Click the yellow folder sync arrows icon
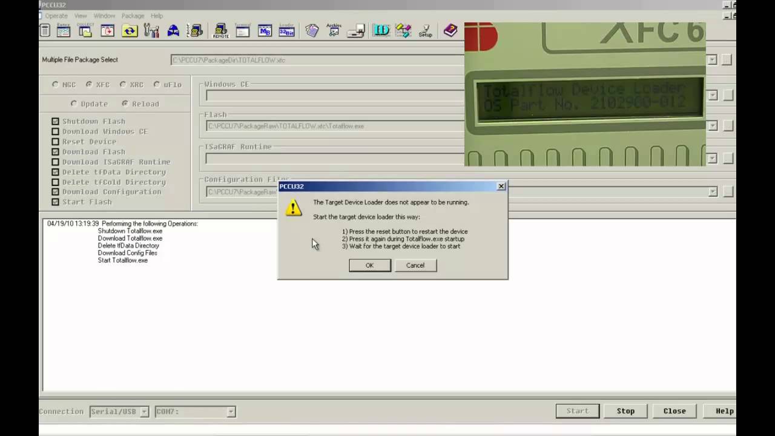 coord(130,31)
